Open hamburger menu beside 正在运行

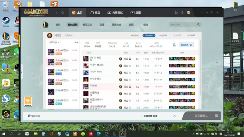tap(217, 116)
